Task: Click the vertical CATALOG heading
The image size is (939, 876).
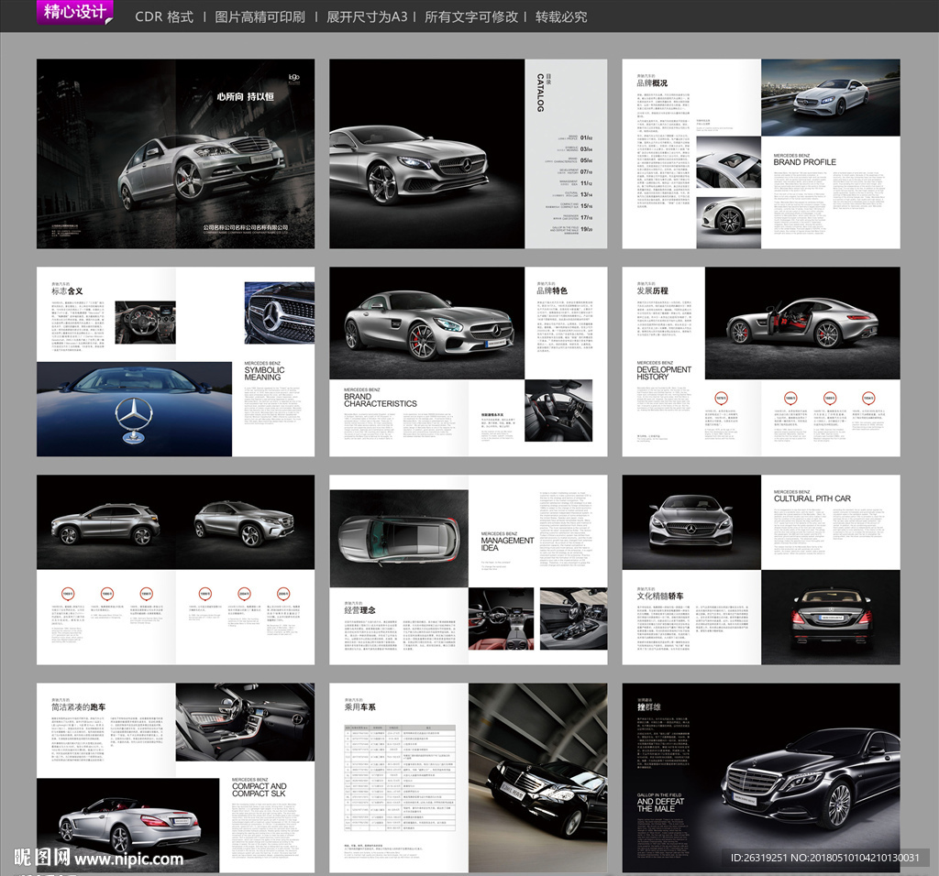Action: click(540, 93)
